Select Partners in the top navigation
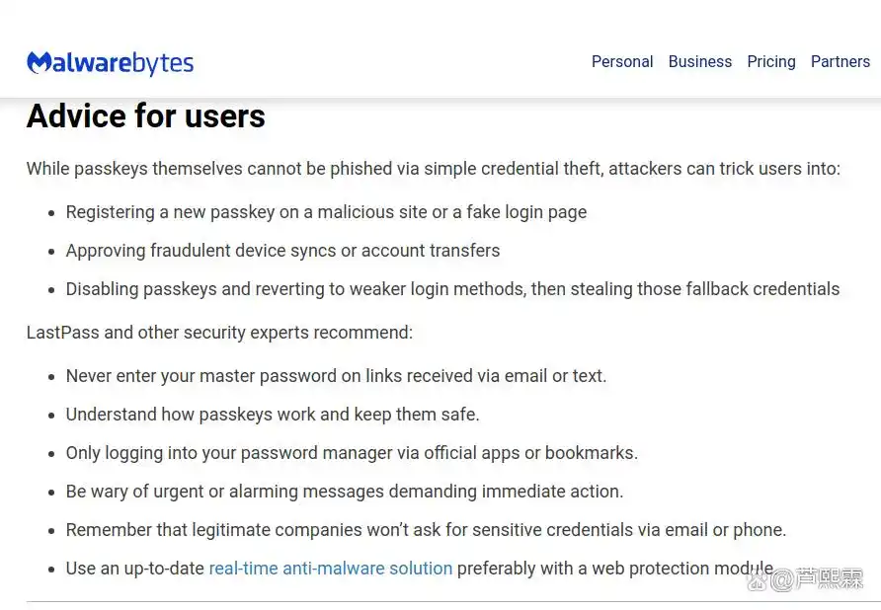Image resolution: width=881 pixels, height=610 pixels. [x=841, y=61]
